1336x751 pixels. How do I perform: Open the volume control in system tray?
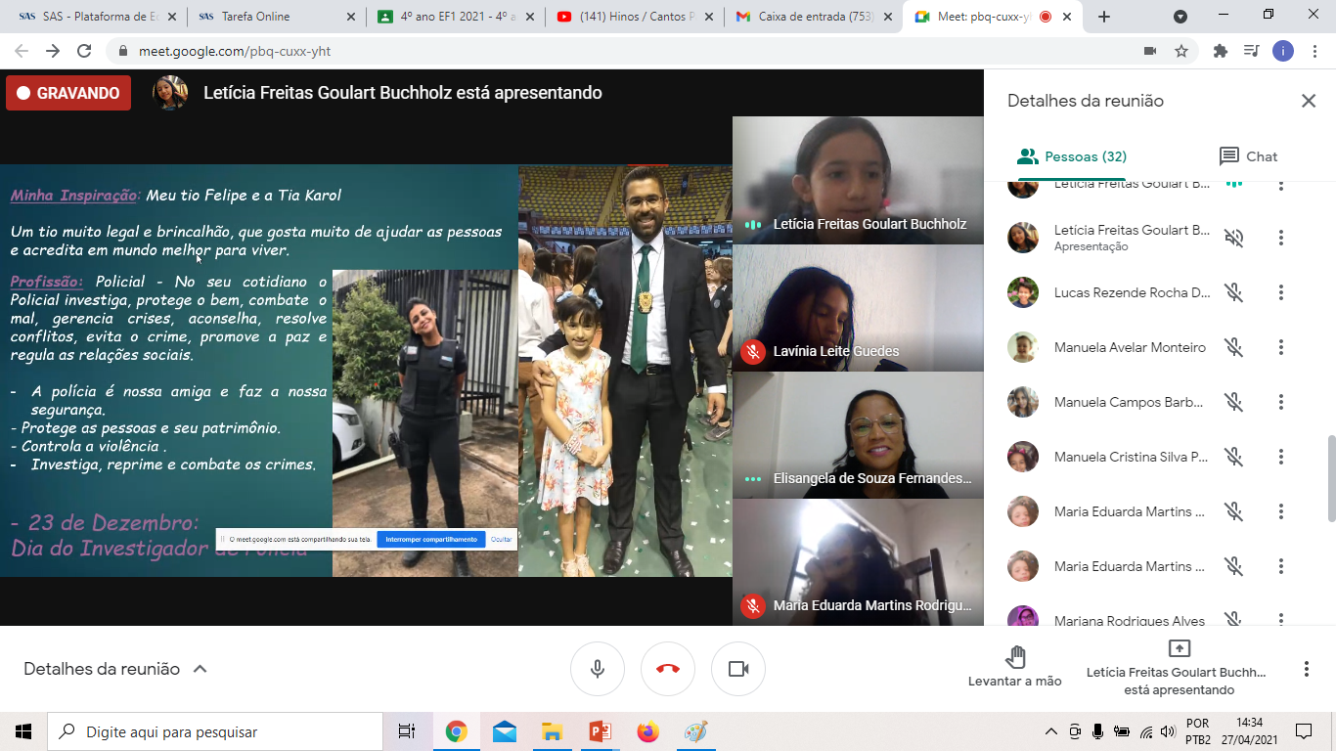pos(1167,731)
